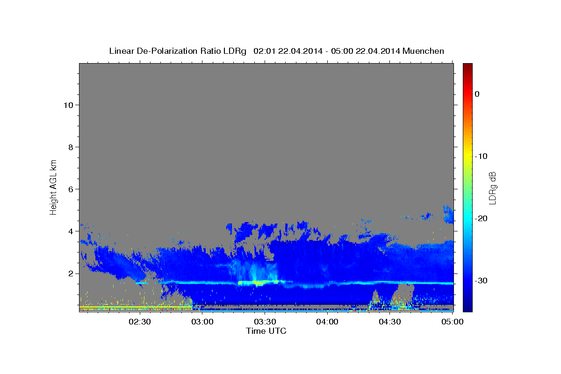561x374 pixels.
Task: Click the 04:00 time tick label
Action: [x=327, y=322]
